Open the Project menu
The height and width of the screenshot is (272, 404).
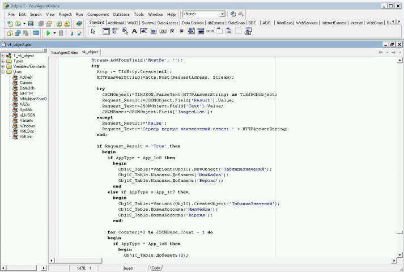coord(65,14)
